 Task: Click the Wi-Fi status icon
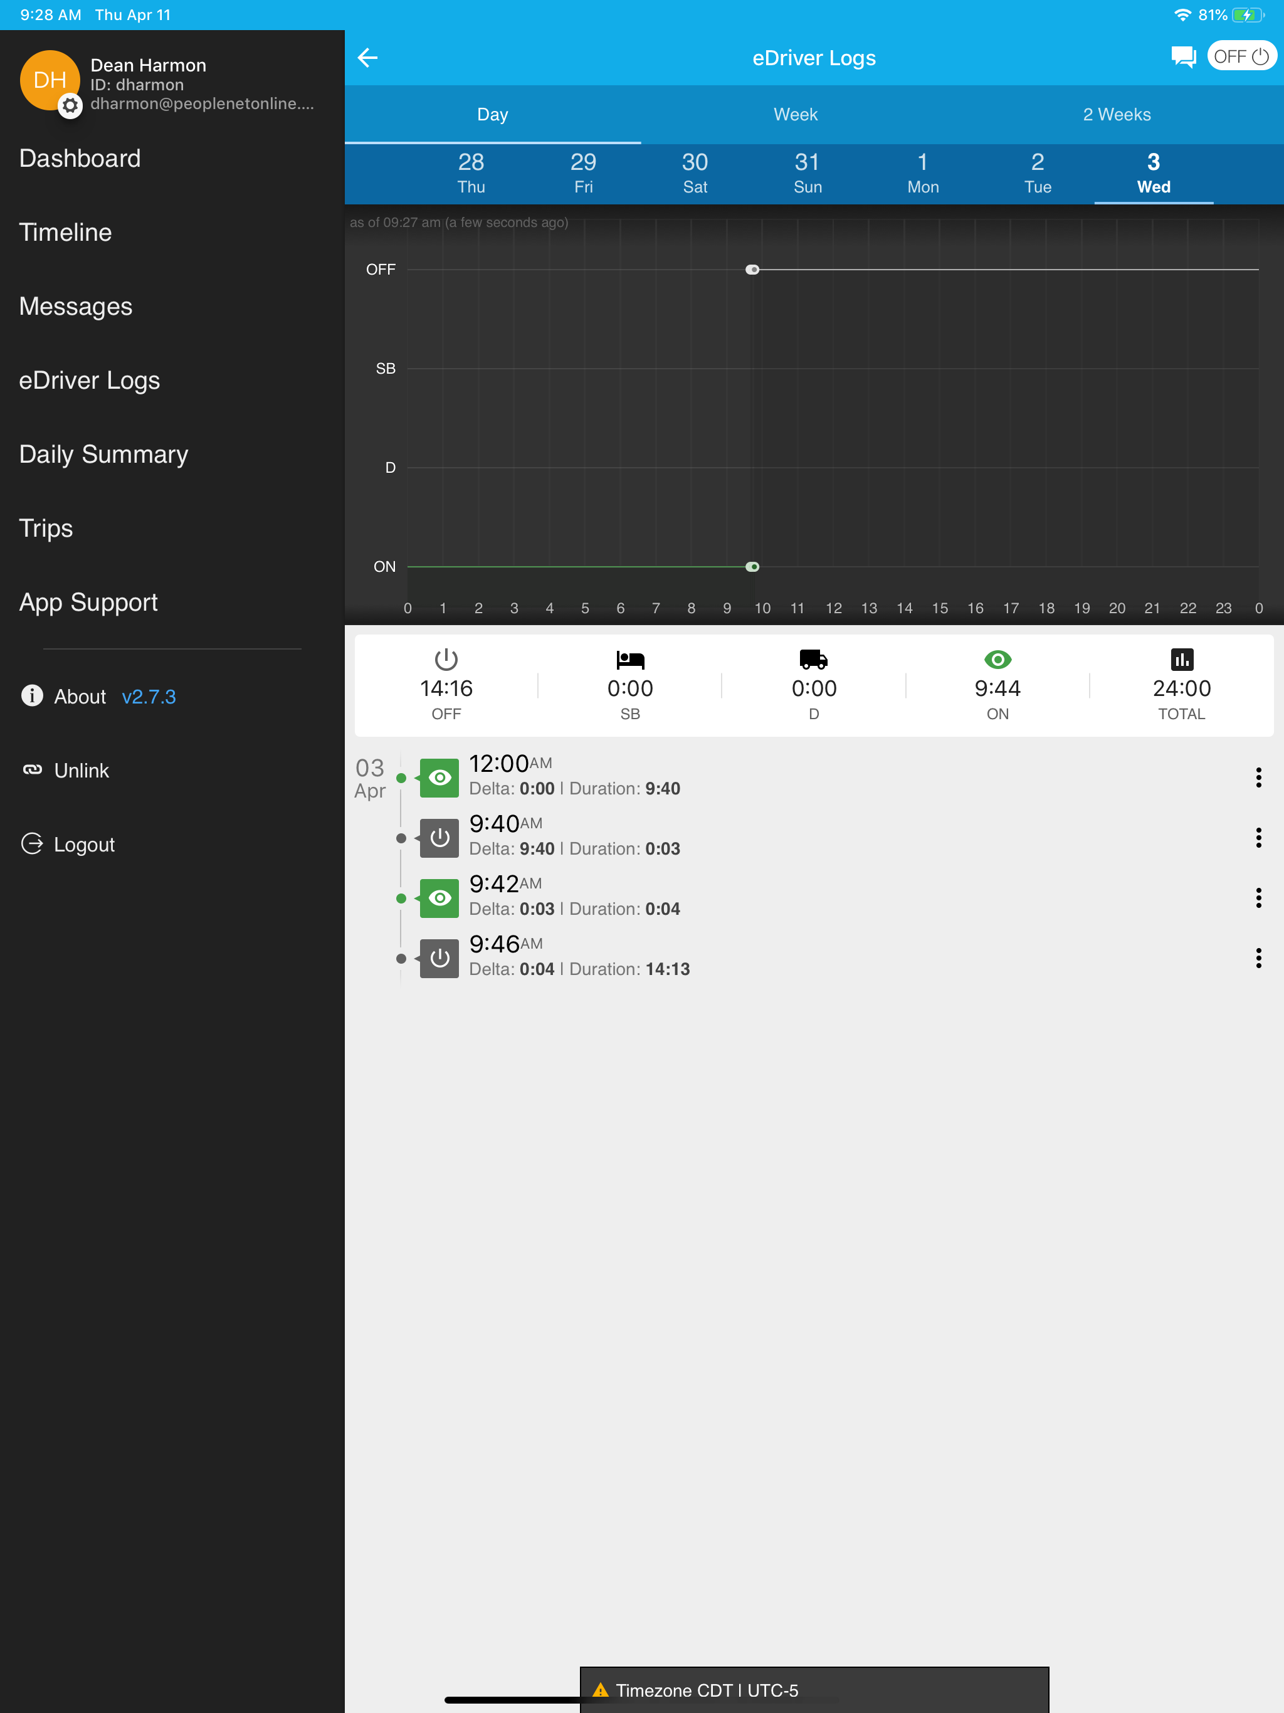[x=1182, y=14]
